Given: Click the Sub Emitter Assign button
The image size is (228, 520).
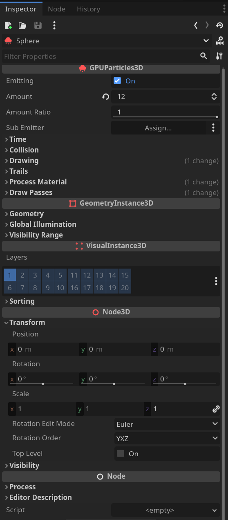Looking at the screenshot, I should (158, 128).
